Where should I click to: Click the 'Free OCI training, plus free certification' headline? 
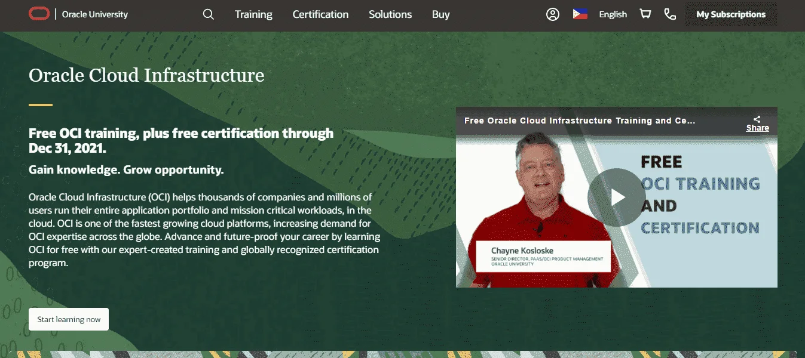(181, 140)
